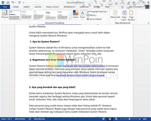Click heading 2. Bagaimana cara kerja System Restore?
This screenshot has height=121, width=151.
(x=53, y=60)
